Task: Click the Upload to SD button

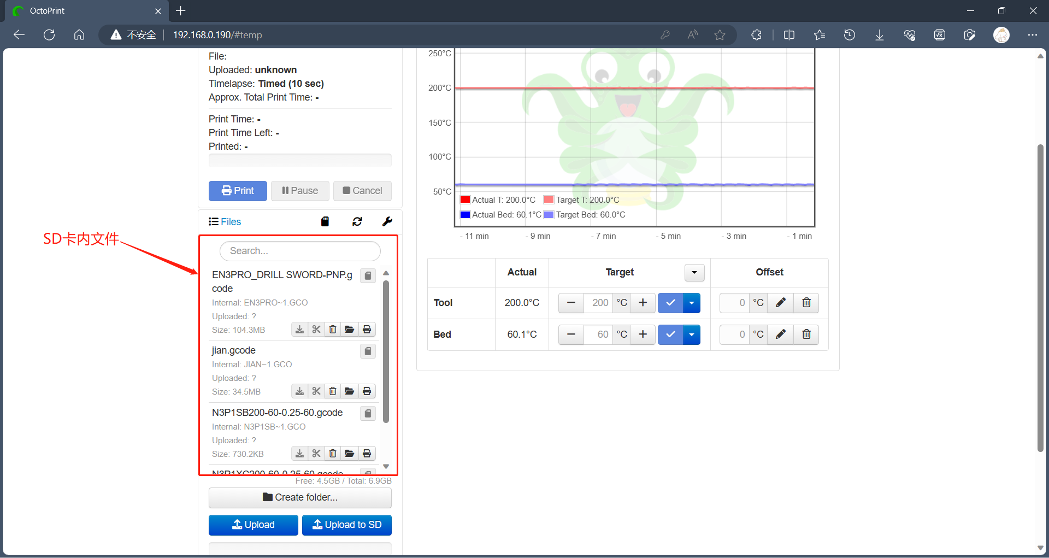Action: (x=347, y=525)
